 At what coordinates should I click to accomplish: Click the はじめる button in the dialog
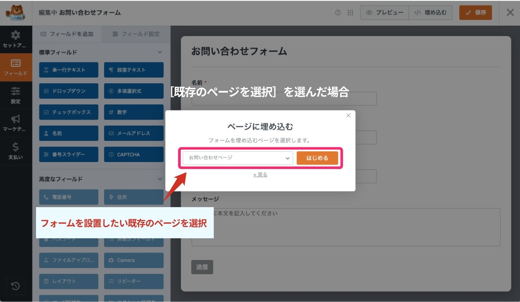[x=318, y=158]
